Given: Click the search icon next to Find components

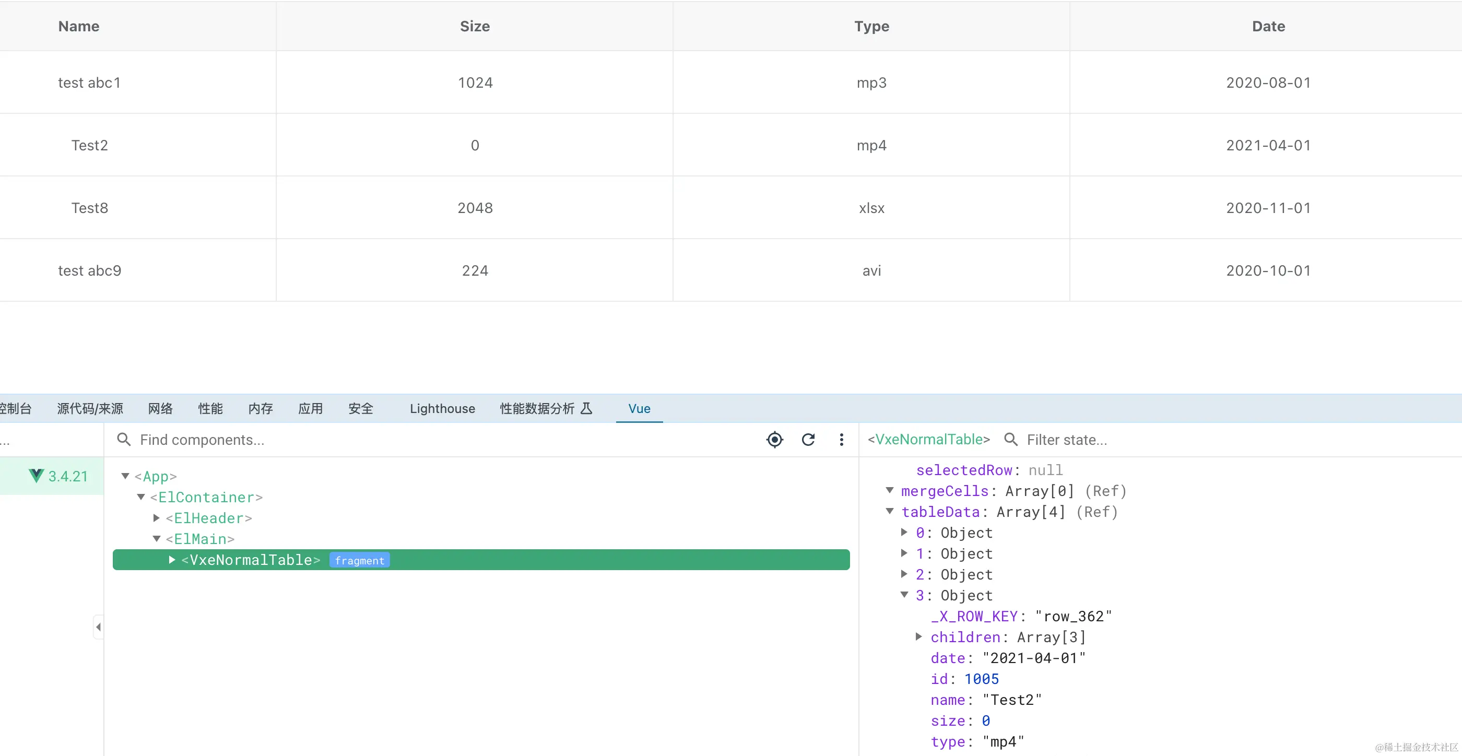Looking at the screenshot, I should pos(124,440).
